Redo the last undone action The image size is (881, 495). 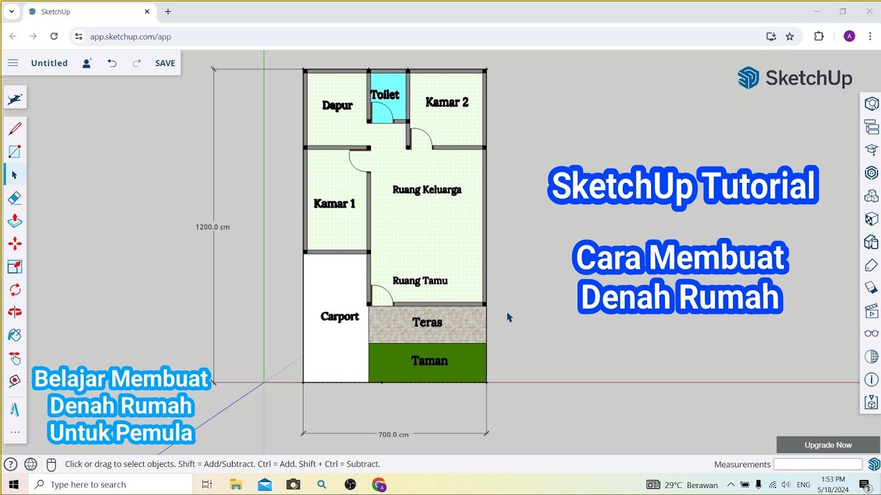tap(136, 63)
